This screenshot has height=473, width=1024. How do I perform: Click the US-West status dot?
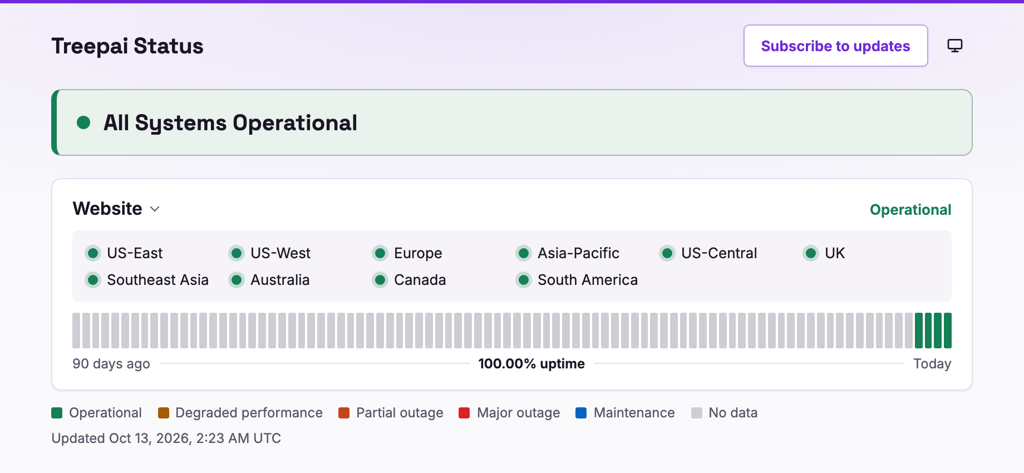pos(237,253)
